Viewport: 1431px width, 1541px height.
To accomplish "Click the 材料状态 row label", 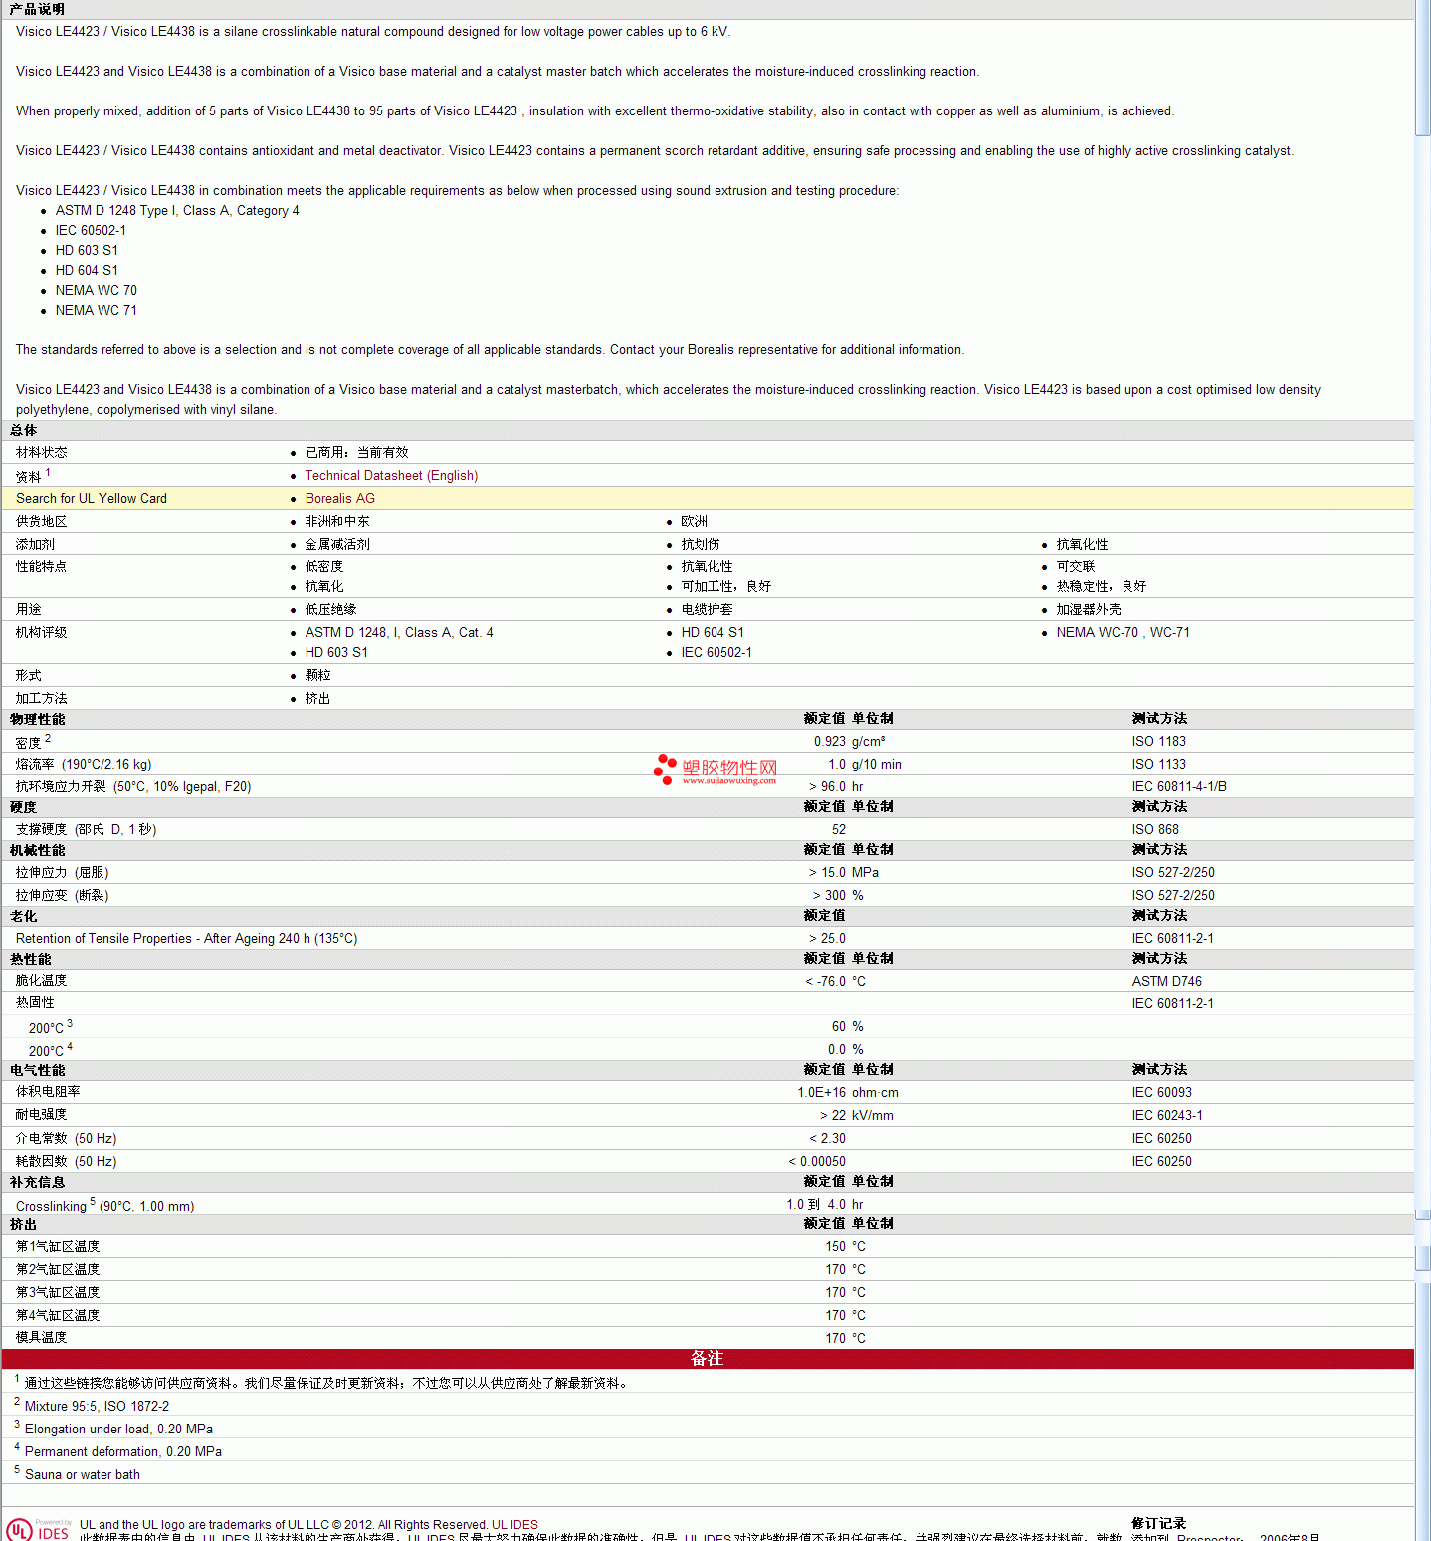I will 42,453.
